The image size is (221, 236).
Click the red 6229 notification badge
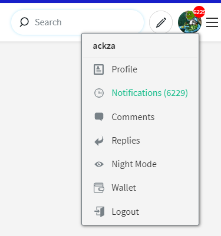[199, 12]
